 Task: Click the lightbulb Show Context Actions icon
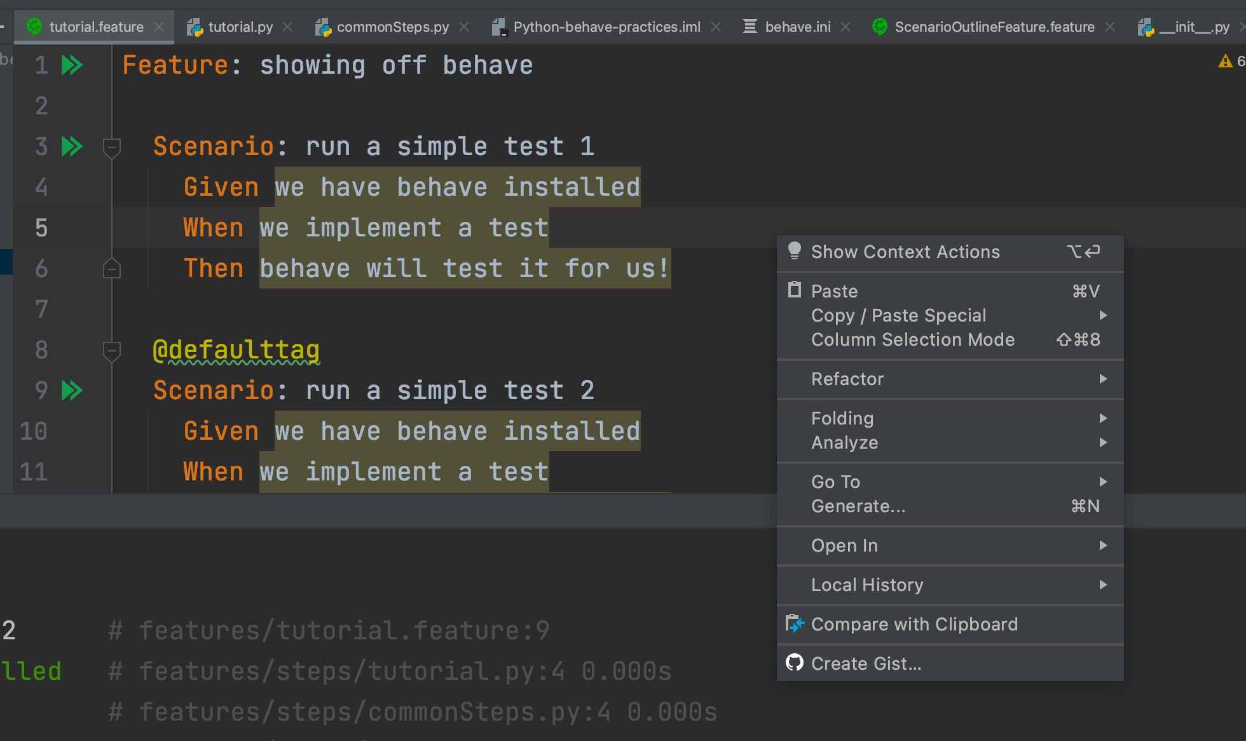coord(795,251)
